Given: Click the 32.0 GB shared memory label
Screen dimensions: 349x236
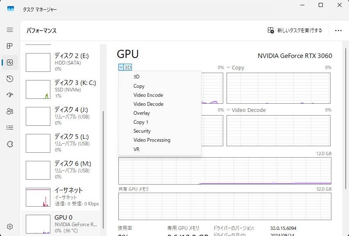Looking at the screenshot, I should (324, 189).
